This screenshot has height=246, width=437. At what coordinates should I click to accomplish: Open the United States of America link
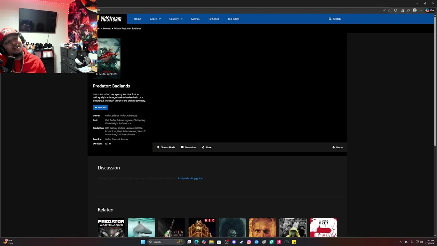[116, 139]
